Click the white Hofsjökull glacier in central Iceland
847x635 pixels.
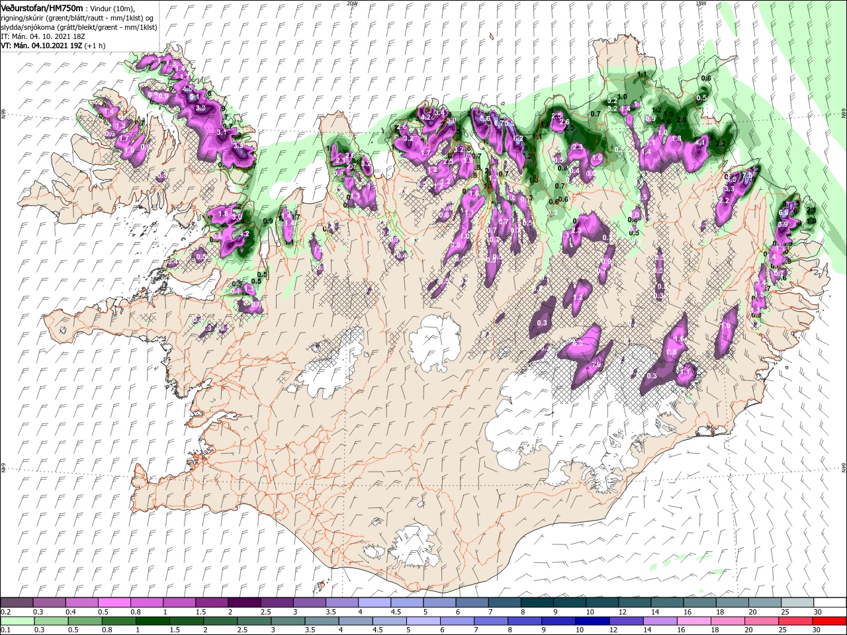435,343
